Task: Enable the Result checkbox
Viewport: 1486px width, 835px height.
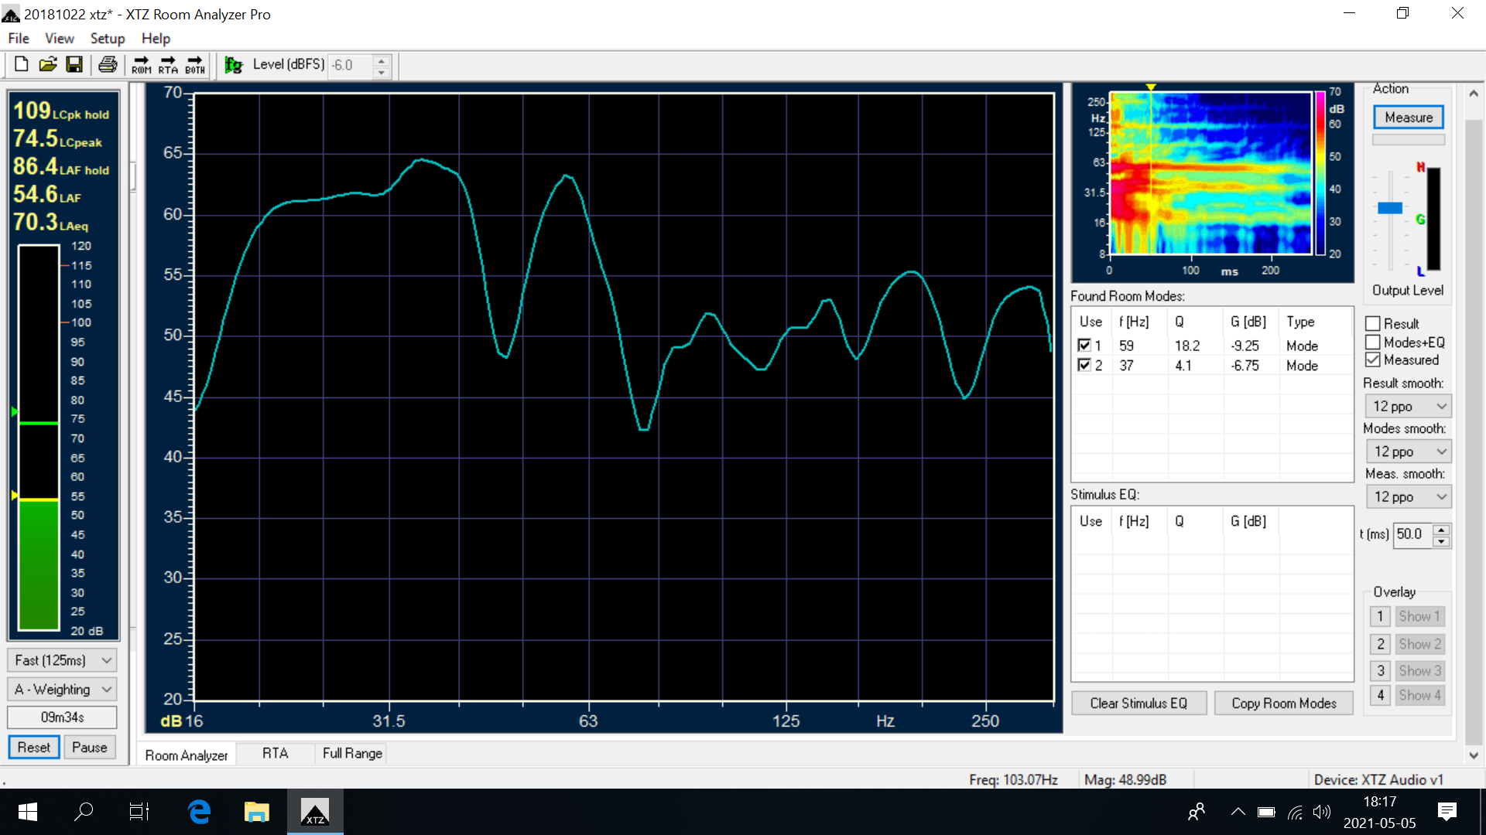Action: (x=1373, y=324)
